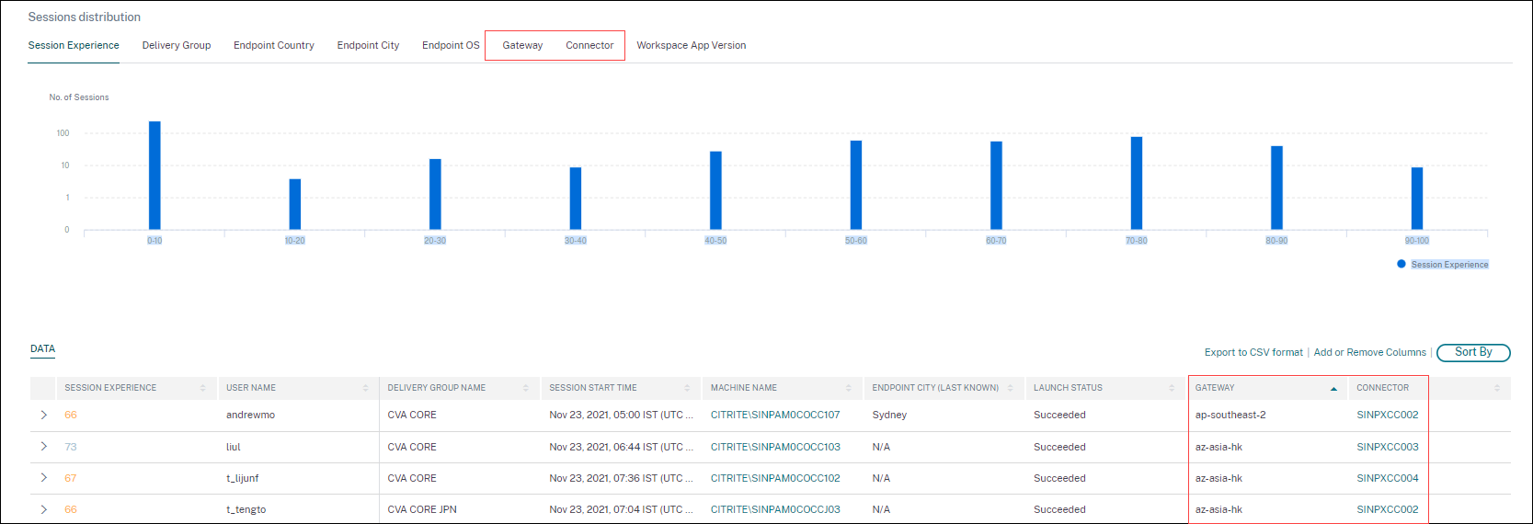Toggle Gateway column ascending sort arrow
Viewport: 1533px width, 524px height.
tap(1333, 389)
